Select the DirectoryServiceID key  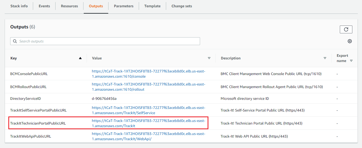[26, 99]
